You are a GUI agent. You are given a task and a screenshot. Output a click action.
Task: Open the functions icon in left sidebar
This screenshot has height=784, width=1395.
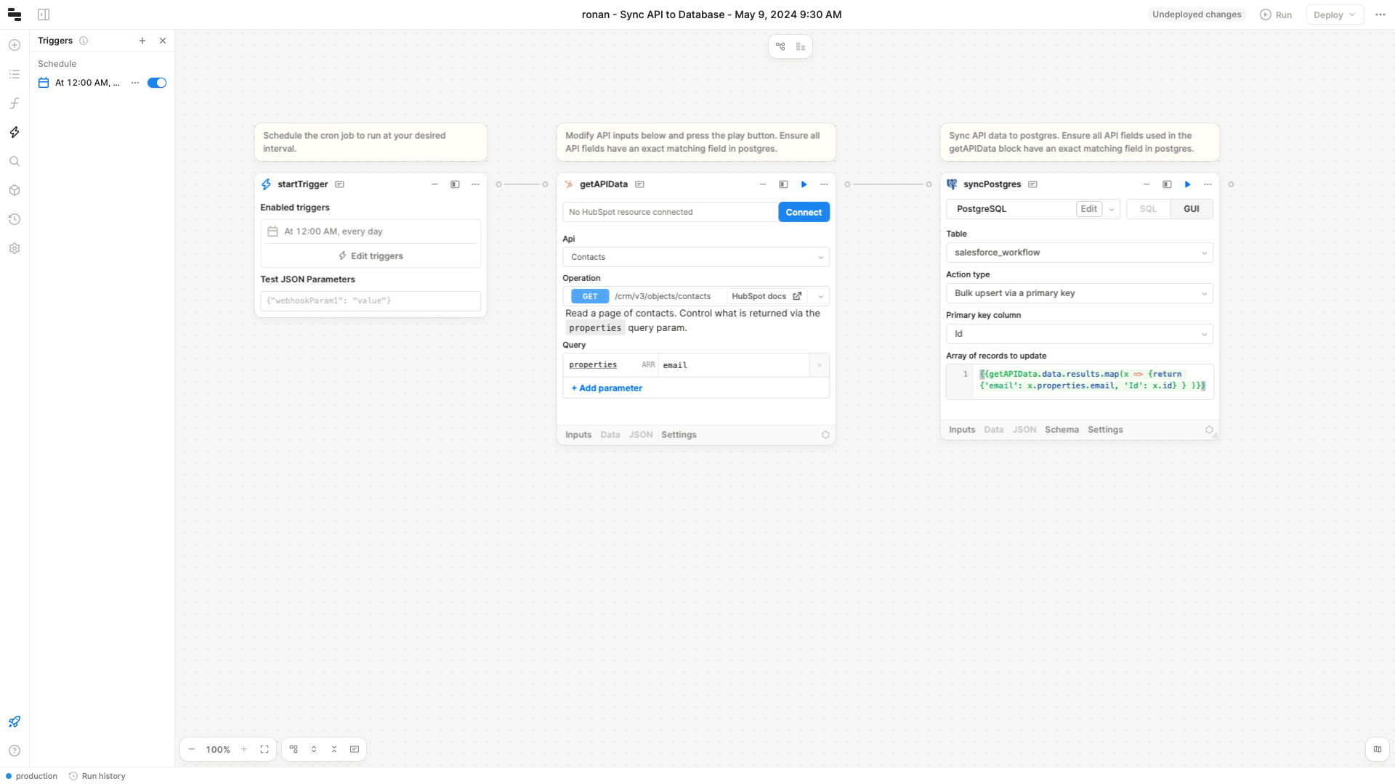tap(15, 103)
